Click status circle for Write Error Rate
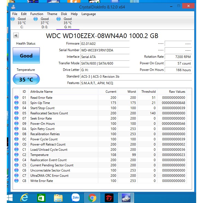The image size is (203, 203). pyautogui.click(x=16, y=181)
